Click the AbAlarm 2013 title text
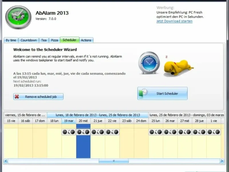229x172 pixels. pos(52,13)
